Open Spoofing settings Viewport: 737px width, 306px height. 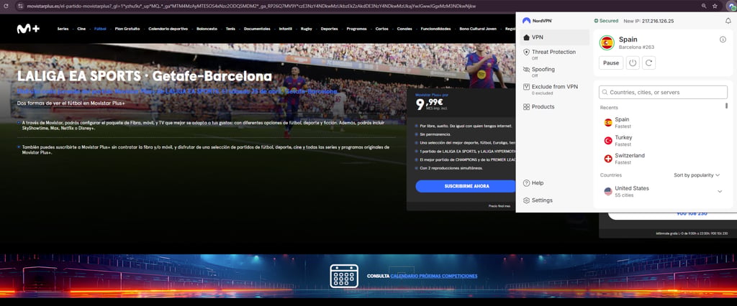(x=555, y=72)
